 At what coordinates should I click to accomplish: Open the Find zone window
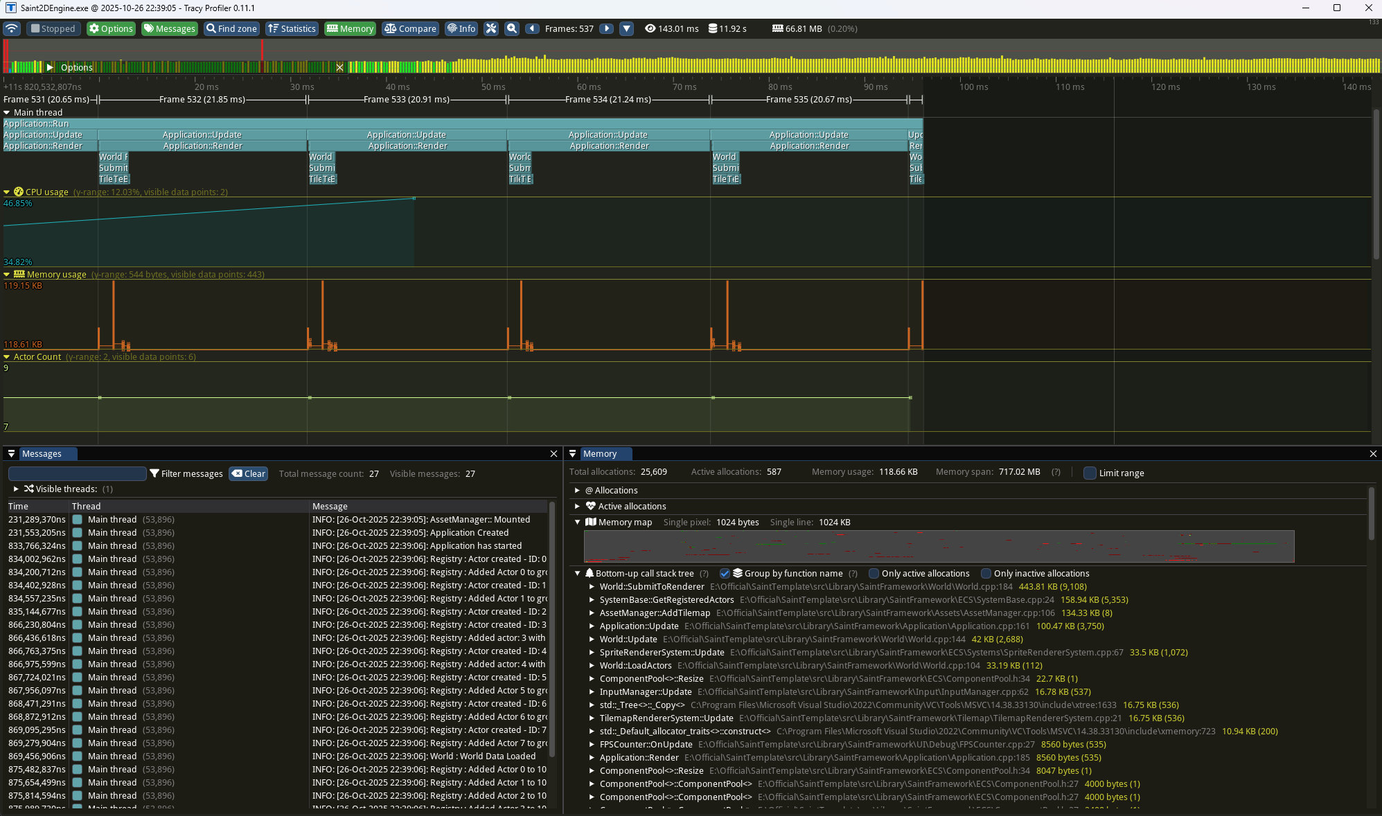pyautogui.click(x=231, y=28)
